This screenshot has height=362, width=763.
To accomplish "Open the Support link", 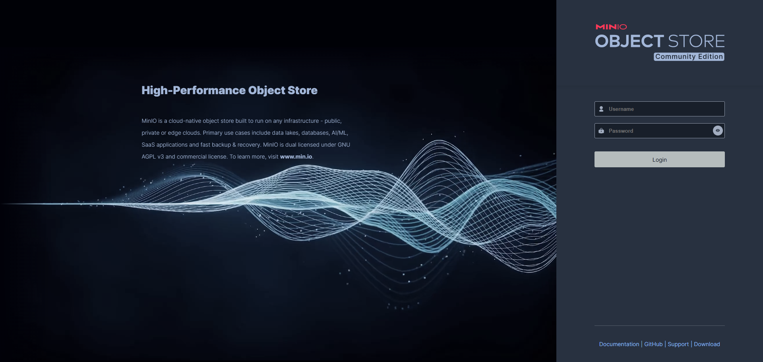I will click(x=678, y=344).
